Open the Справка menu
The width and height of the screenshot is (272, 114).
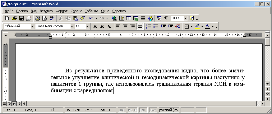pos(119,11)
